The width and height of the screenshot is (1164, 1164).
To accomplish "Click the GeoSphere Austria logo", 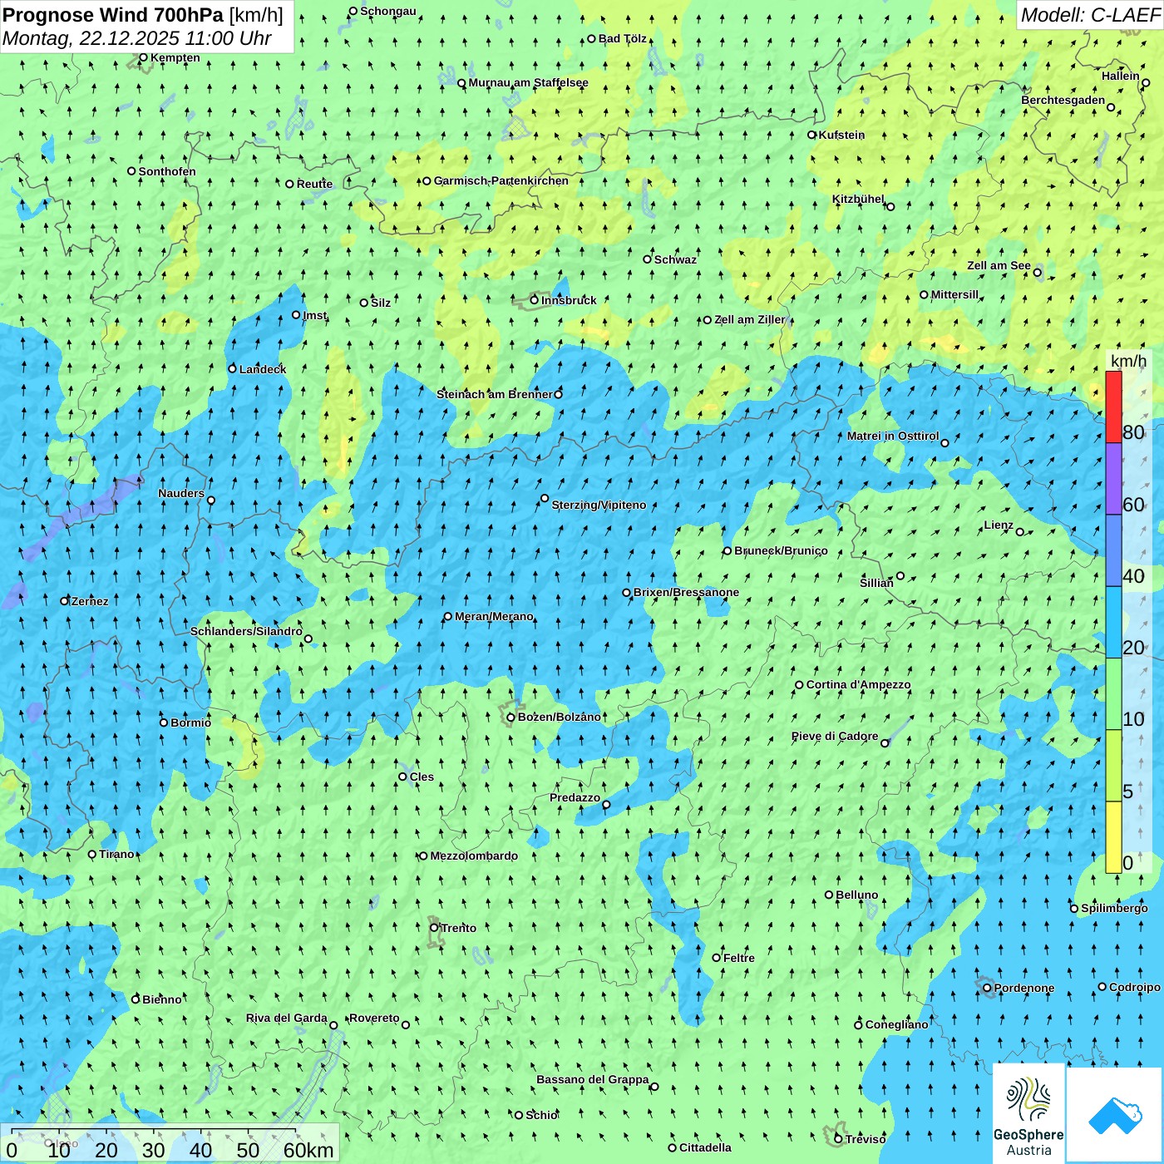I will [x=1028, y=1113].
